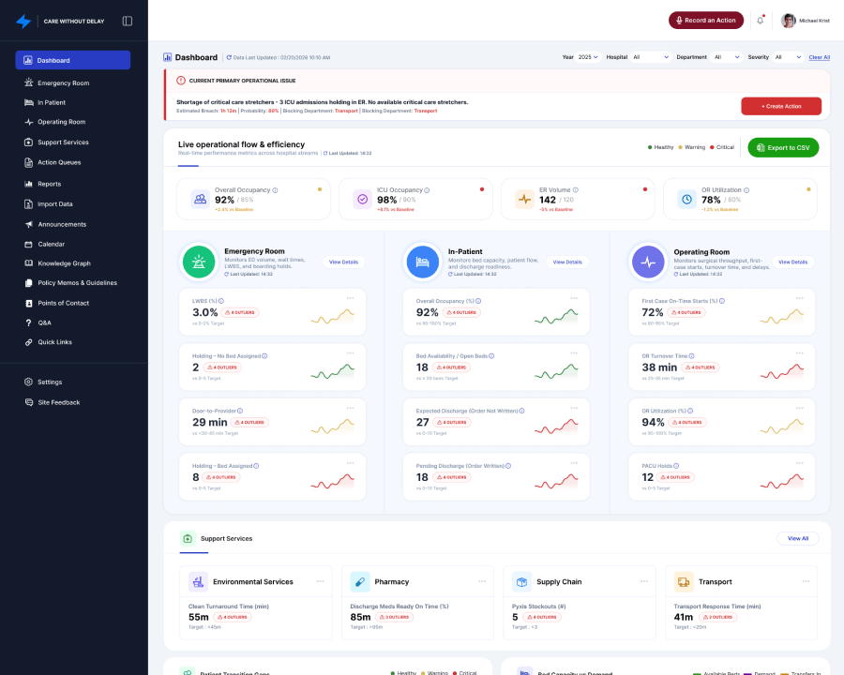This screenshot has width=844, height=675.
Task: Click the Points of Contact icon
Action: [x=28, y=303]
